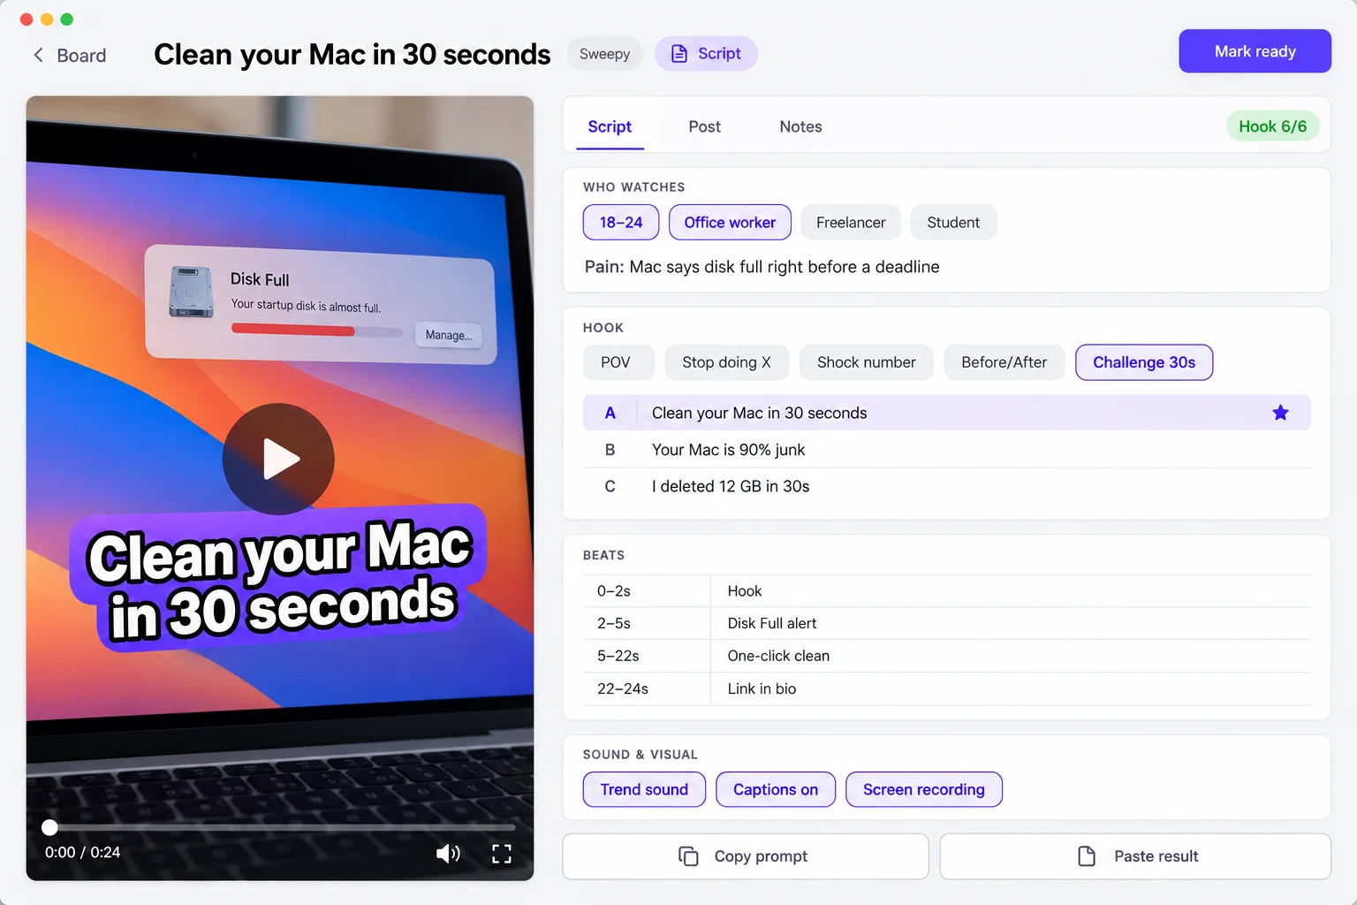Screen dimensions: 1357x905
Task: Toggle the Captions on chip
Action: (x=776, y=789)
